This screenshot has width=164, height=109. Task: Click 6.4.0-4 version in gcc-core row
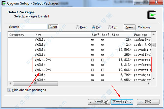tap(45, 60)
